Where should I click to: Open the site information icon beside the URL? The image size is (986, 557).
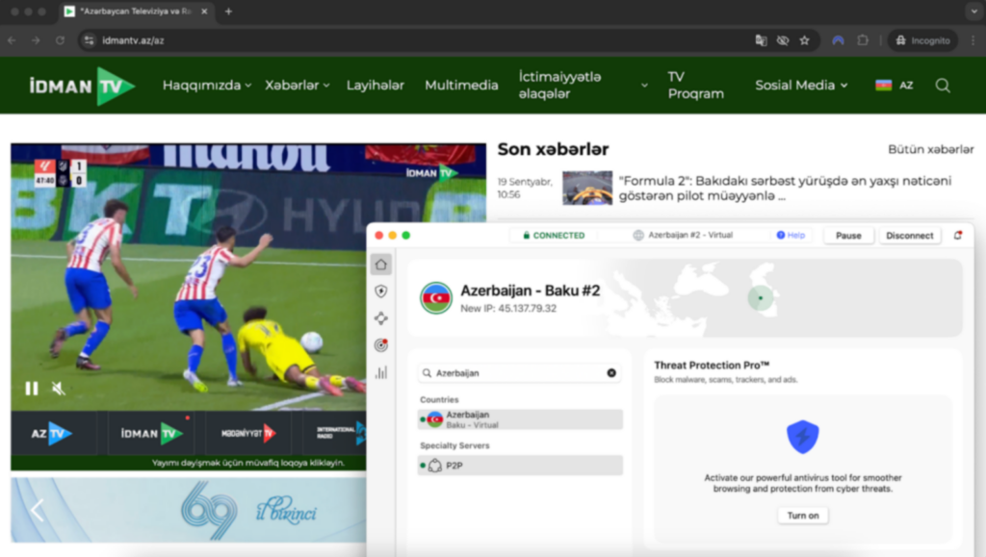click(x=90, y=40)
